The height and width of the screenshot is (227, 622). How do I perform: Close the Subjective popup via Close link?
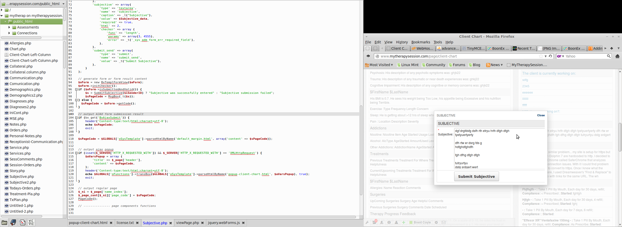(541, 115)
